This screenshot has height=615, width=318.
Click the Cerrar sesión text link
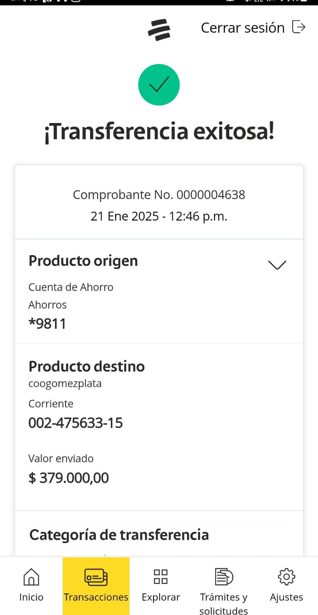(x=243, y=28)
